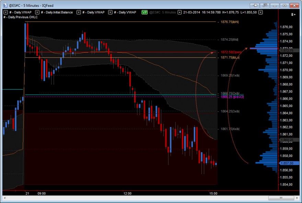Close the @ES#C 5 Minutes window

pos(294,6)
